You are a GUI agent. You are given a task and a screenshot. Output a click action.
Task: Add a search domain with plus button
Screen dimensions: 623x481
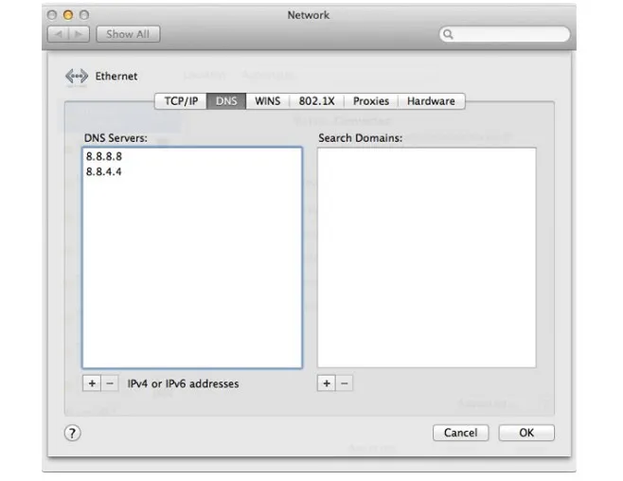tap(327, 383)
